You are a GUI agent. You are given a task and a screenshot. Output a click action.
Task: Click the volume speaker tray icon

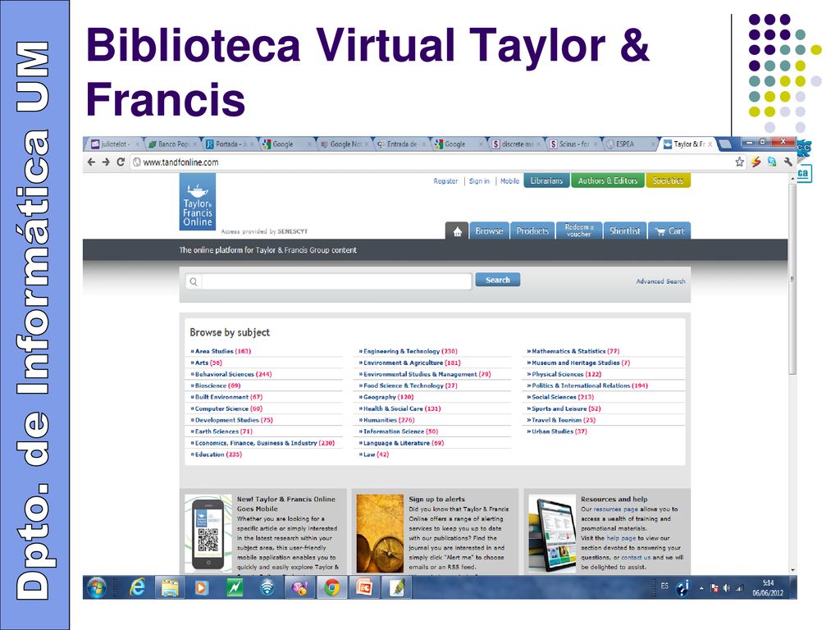click(727, 588)
